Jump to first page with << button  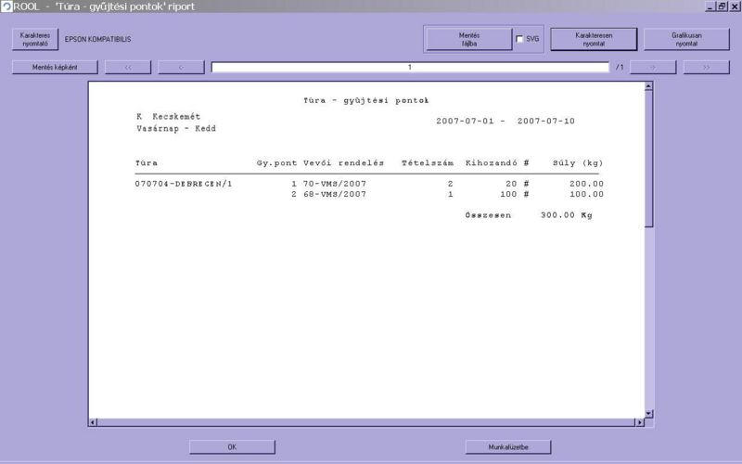point(128,68)
